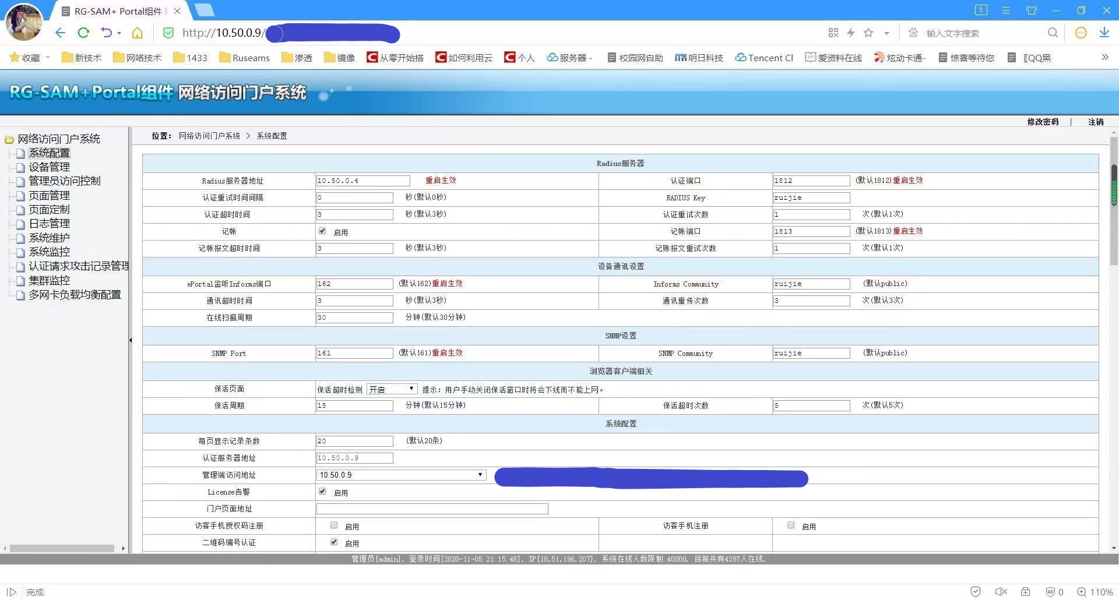Toggle the mute speaker icon in status bar
The width and height of the screenshot is (1119, 600).
pos(1001,592)
